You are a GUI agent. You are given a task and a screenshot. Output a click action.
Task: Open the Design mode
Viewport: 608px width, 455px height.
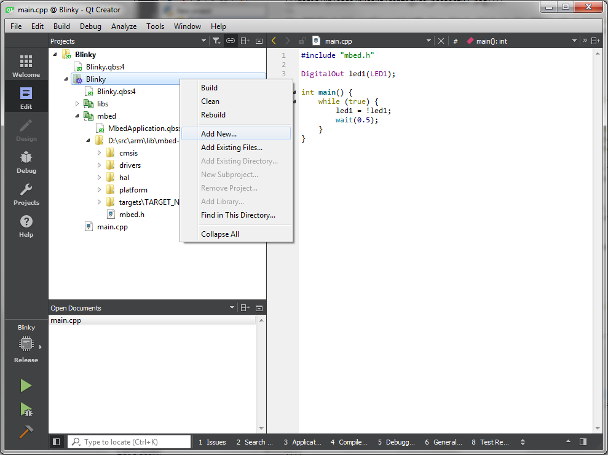coord(26,130)
